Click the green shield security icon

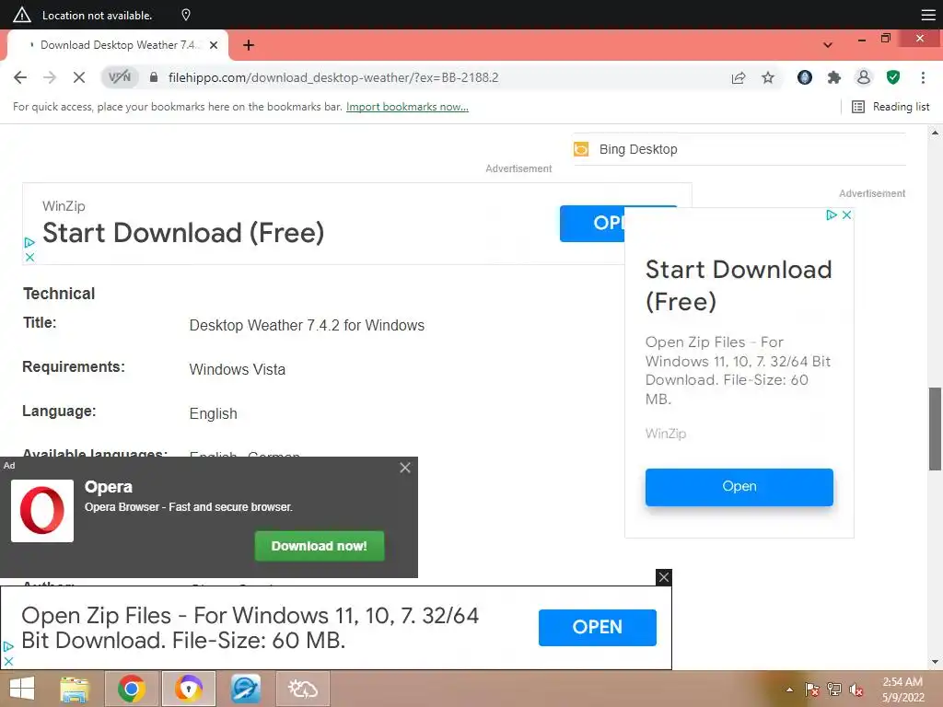pos(893,77)
